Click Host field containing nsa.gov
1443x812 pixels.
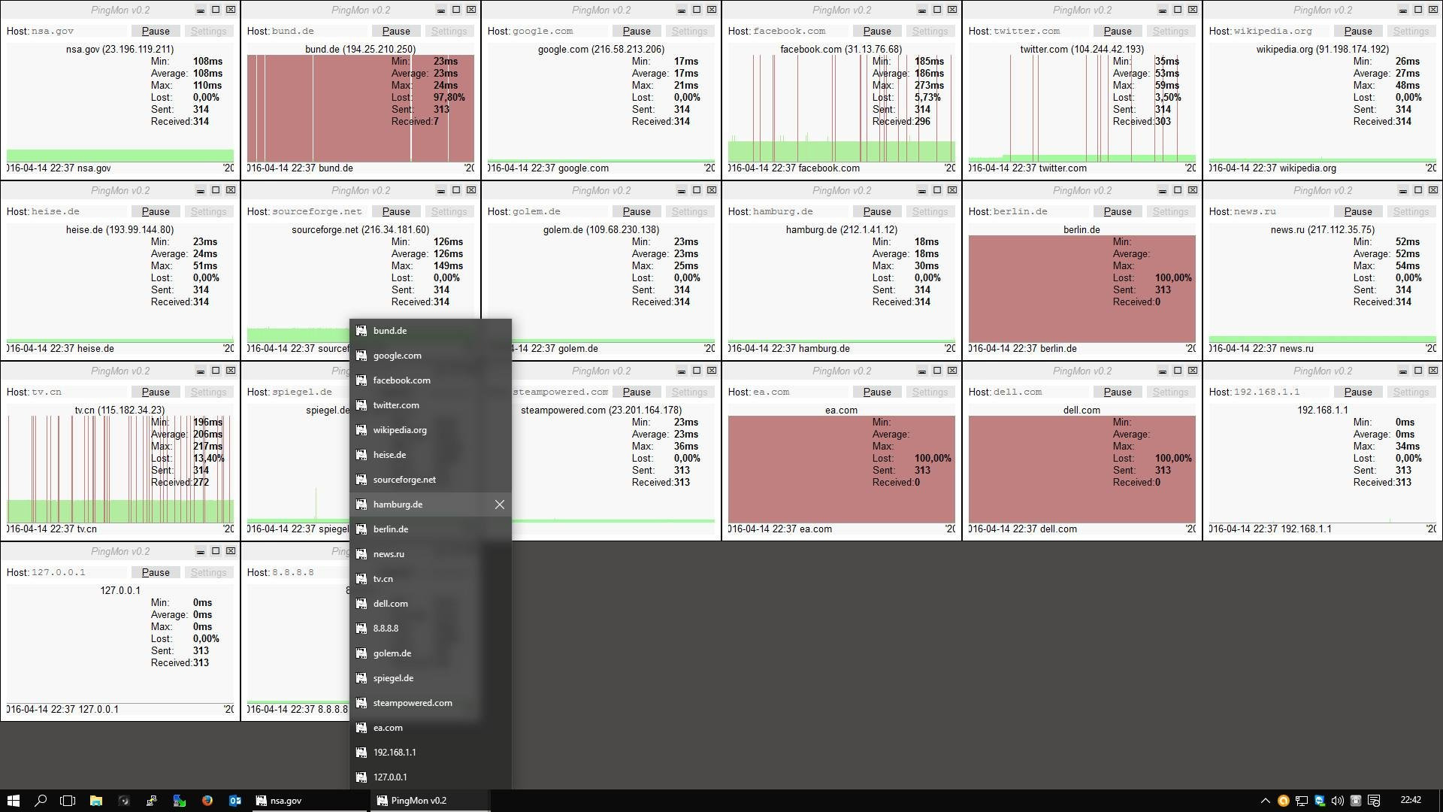pyautogui.click(x=79, y=32)
